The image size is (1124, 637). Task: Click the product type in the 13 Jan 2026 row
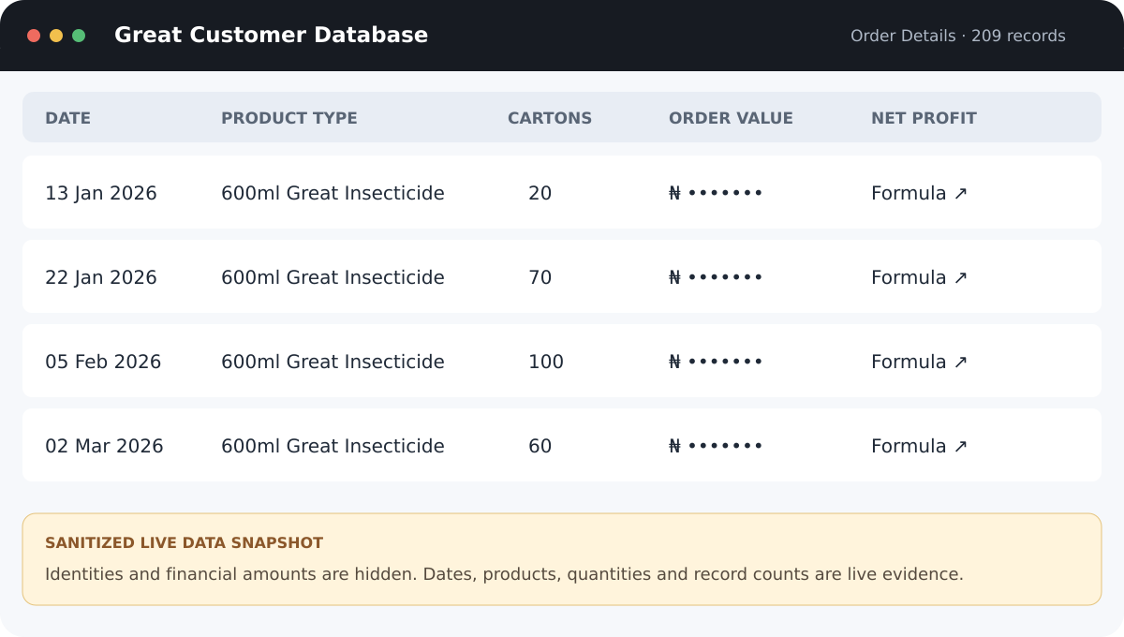pyautogui.click(x=333, y=193)
